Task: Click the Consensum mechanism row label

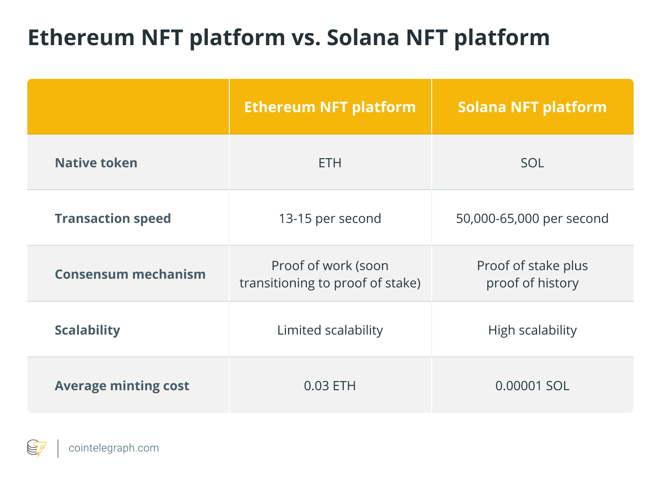Action: [130, 274]
